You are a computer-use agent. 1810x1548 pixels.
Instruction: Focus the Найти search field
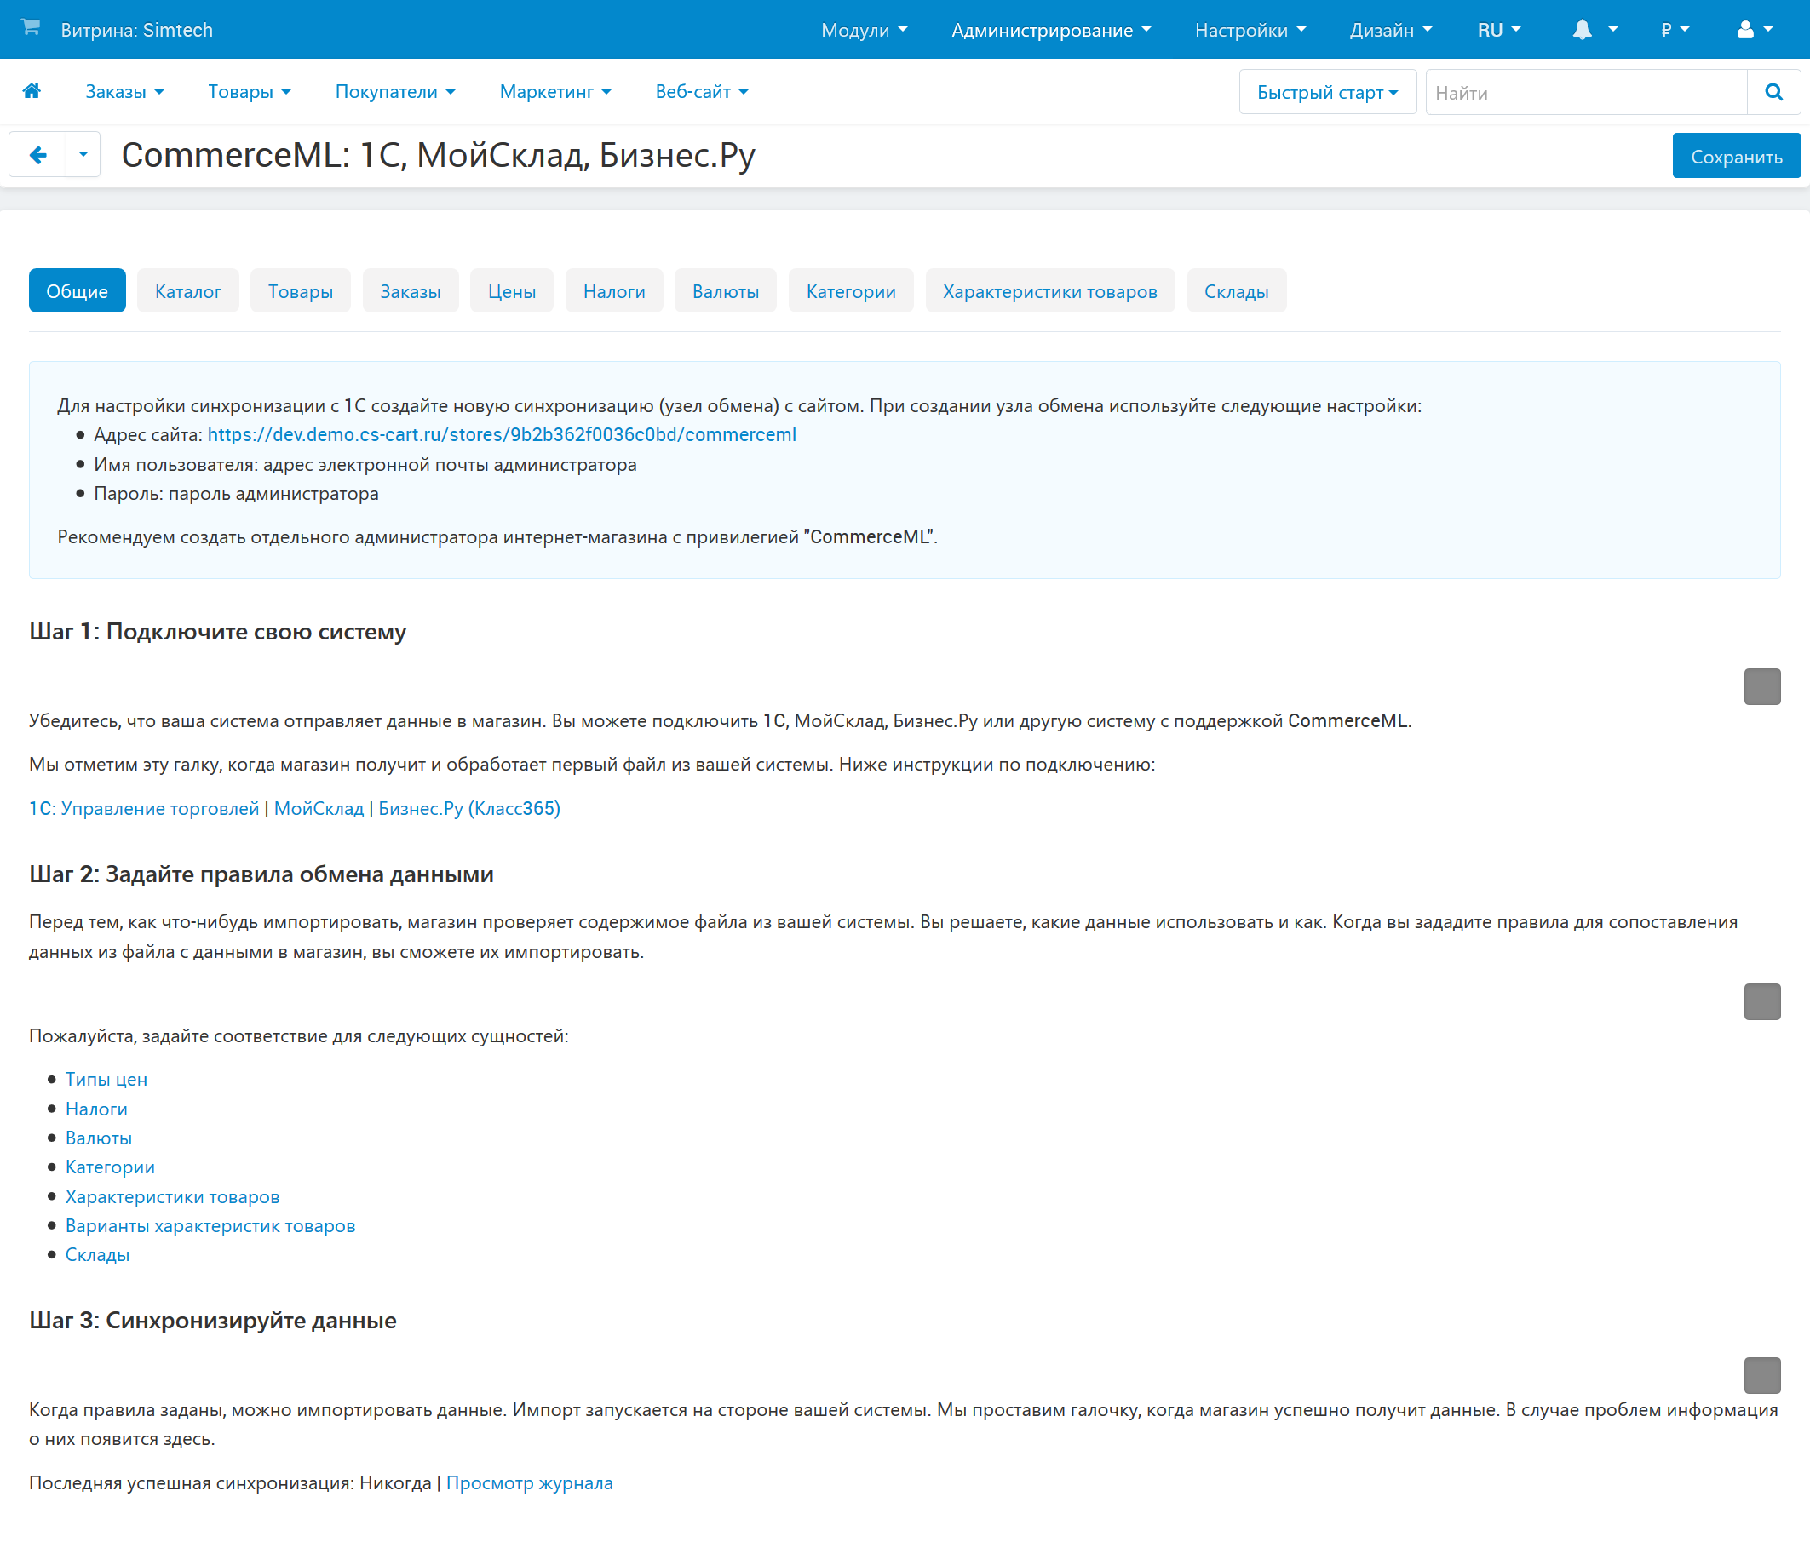1585,93
